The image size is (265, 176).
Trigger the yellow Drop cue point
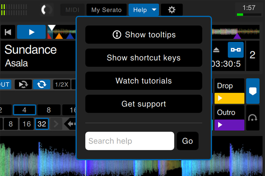pyautogui.click(x=229, y=98)
